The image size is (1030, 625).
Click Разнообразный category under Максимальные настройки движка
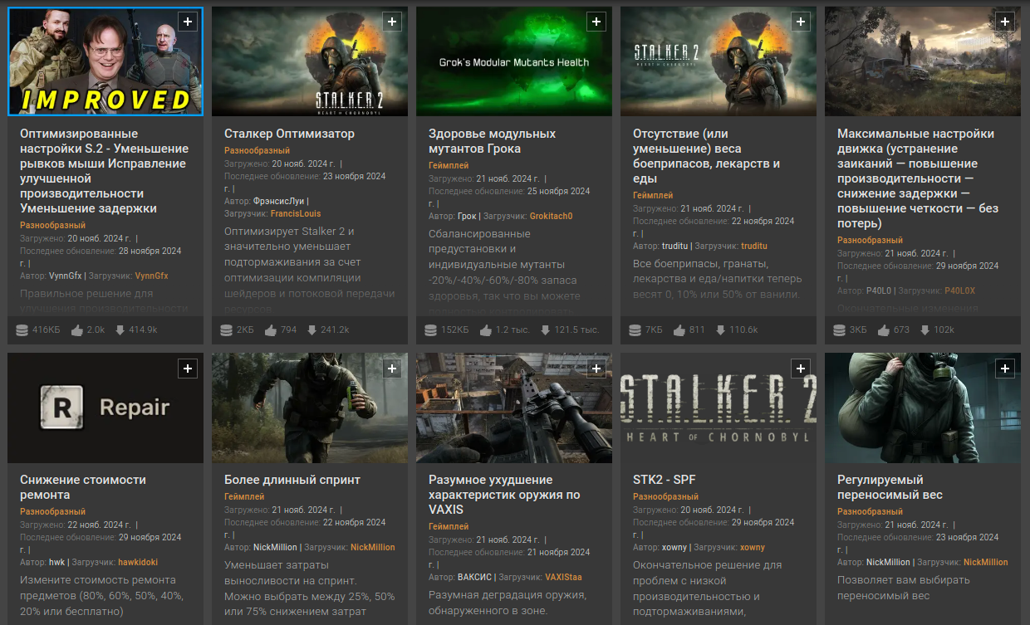click(870, 241)
